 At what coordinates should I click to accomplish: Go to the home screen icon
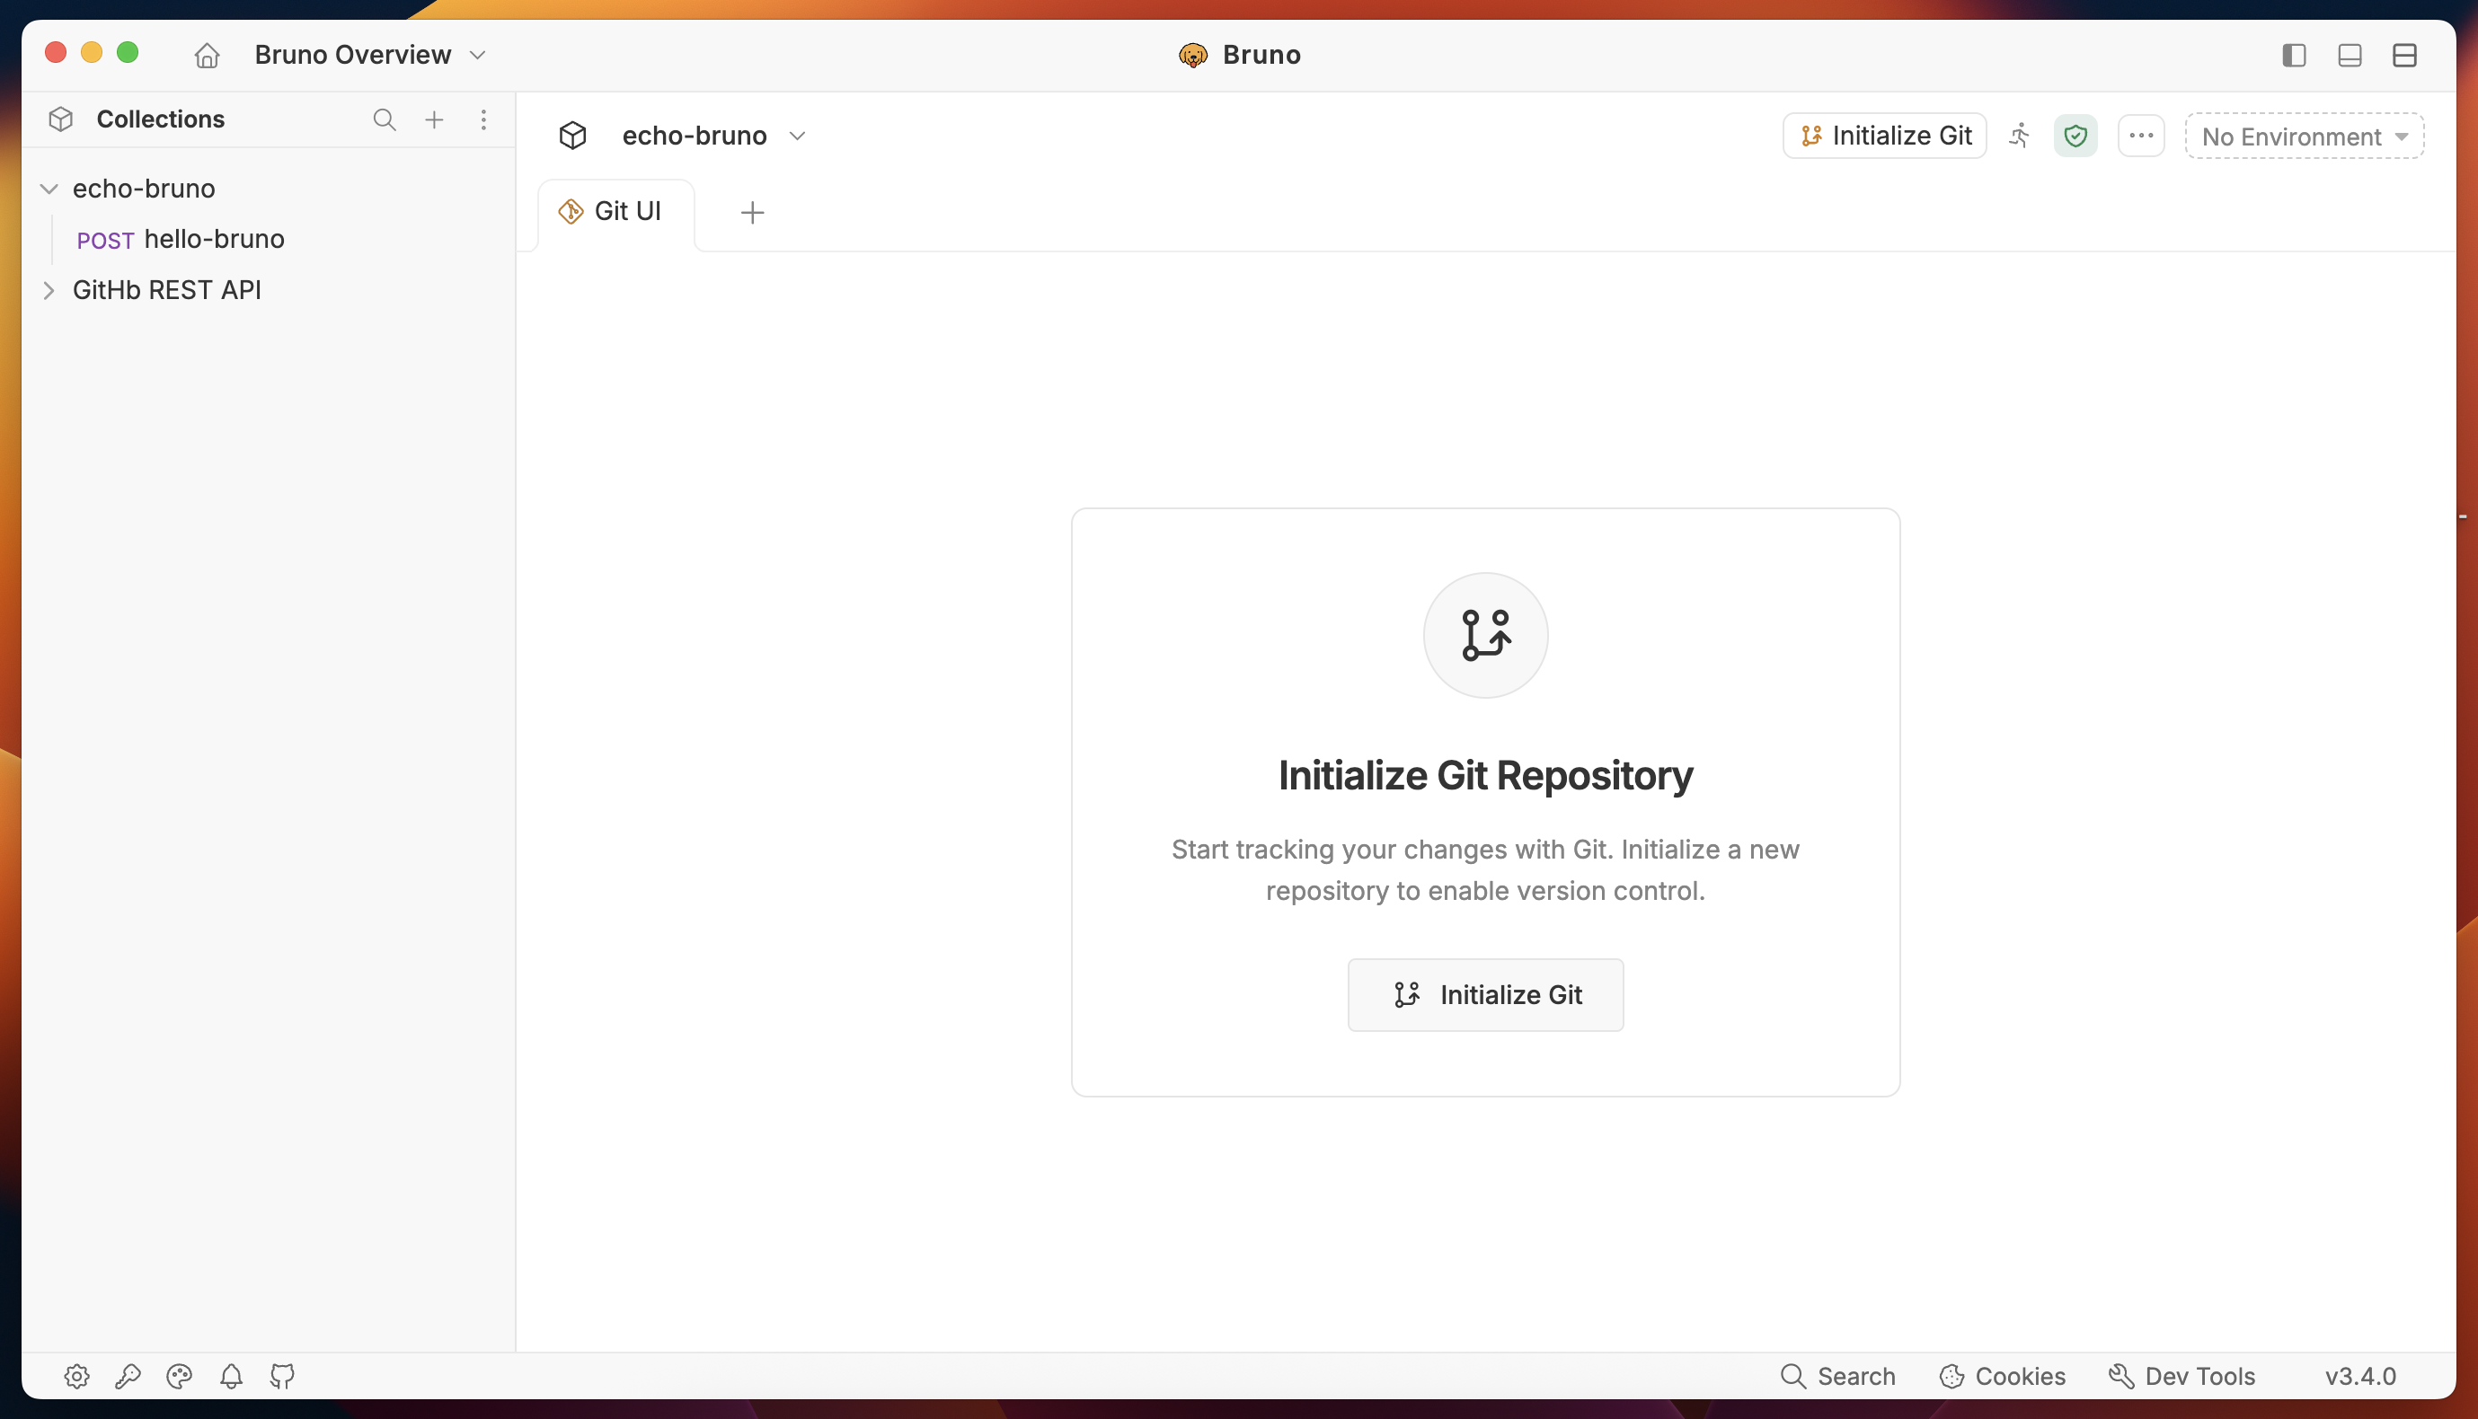coord(207,55)
